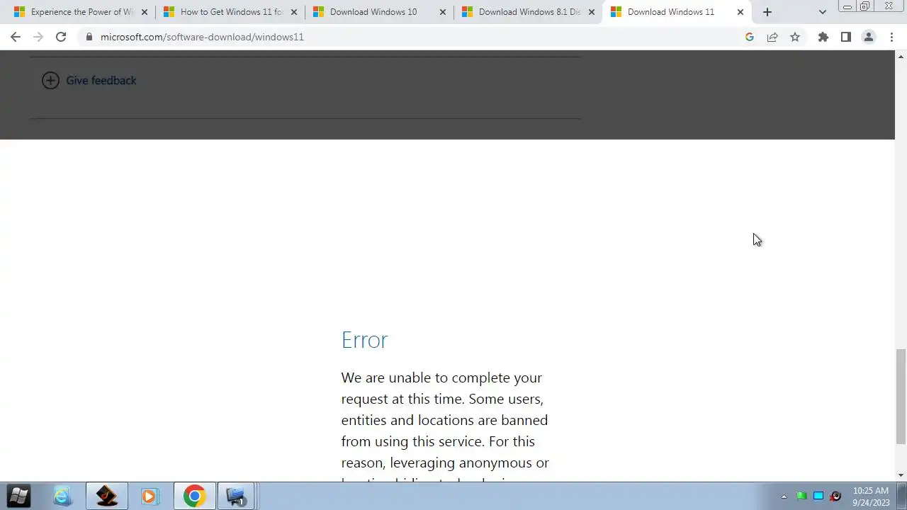
Task: Restore down the Chrome window
Action: [x=865, y=6]
